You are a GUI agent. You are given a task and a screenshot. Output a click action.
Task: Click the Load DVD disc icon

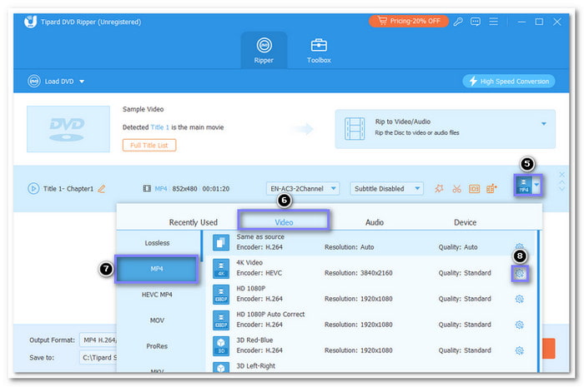pyautogui.click(x=34, y=81)
